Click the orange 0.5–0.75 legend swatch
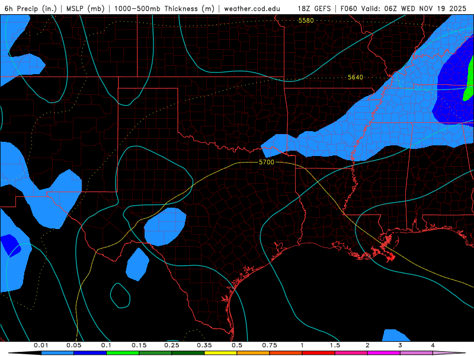The height and width of the screenshot is (356, 474). (254, 353)
